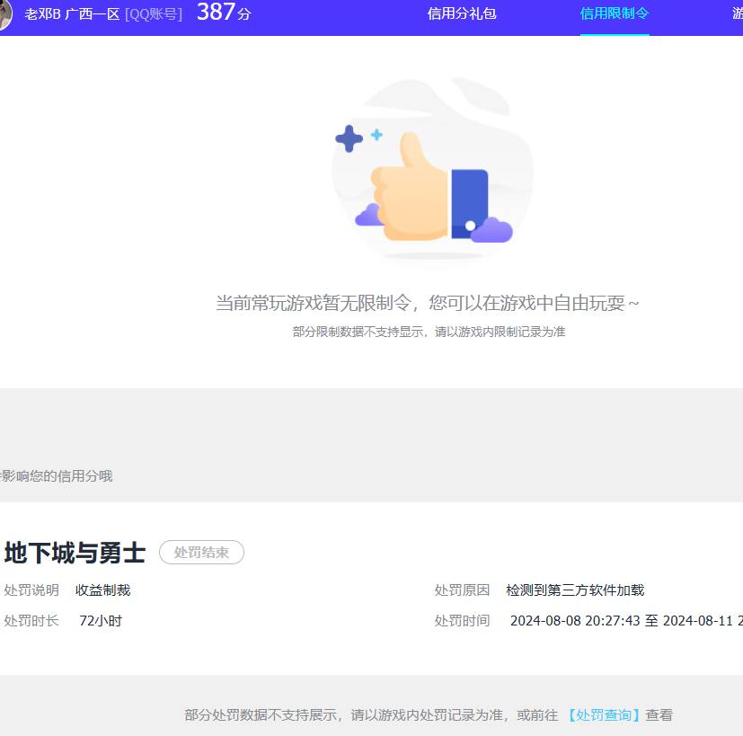The image size is (743, 736).
Task: Switch to the 信用限制令 tab
Action: pyautogui.click(x=614, y=14)
